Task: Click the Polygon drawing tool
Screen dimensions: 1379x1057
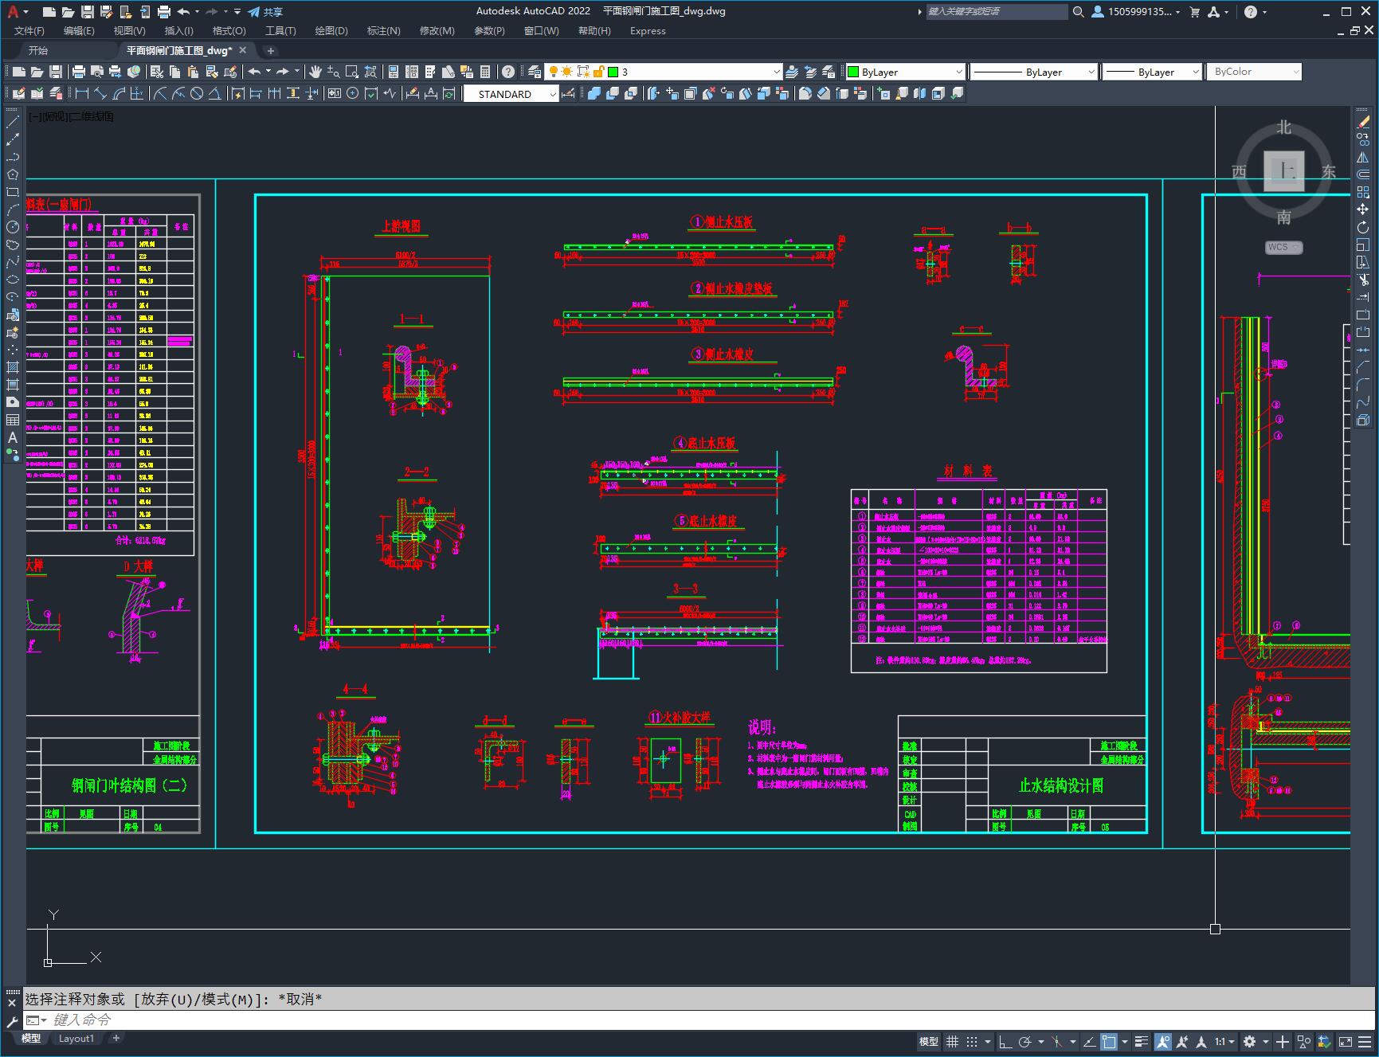Action: click(13, 174)
